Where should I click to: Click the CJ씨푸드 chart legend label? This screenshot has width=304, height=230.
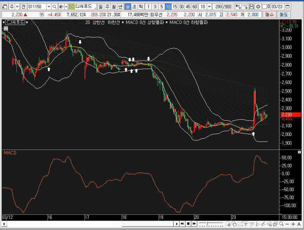tap(15, 22)
